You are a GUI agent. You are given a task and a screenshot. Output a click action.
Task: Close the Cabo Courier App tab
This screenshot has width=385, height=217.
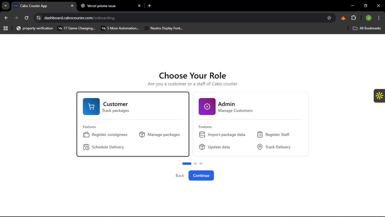pos(72,6)
